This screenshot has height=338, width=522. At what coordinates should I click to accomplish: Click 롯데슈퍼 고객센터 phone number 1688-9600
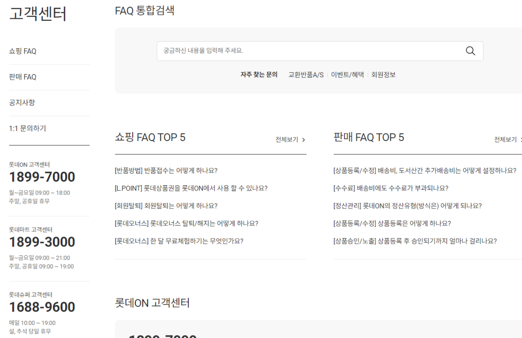pos(42,307)
